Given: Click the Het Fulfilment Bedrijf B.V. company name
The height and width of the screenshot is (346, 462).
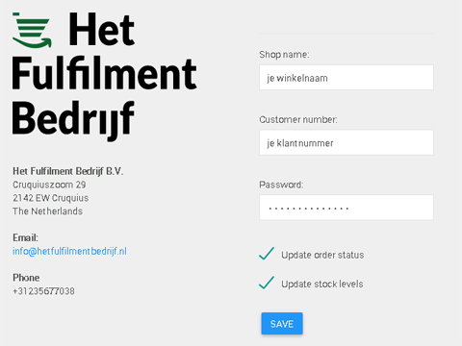Looking at the screenshot, I should tap(68, 171).
